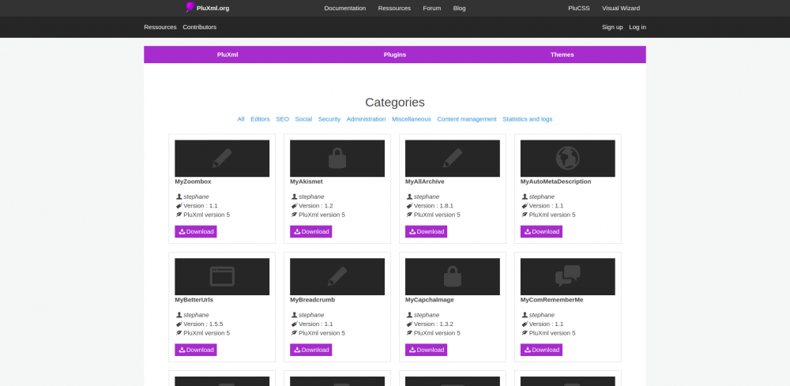Open the Blog menu item
790x386 pixels.
point(460,8)
